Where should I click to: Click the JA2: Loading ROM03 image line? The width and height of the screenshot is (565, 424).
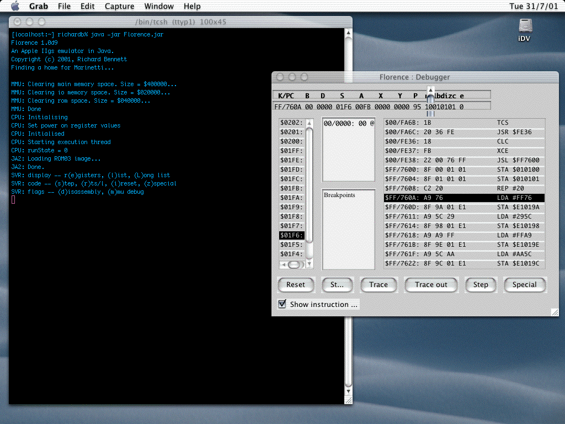point(56,158)
